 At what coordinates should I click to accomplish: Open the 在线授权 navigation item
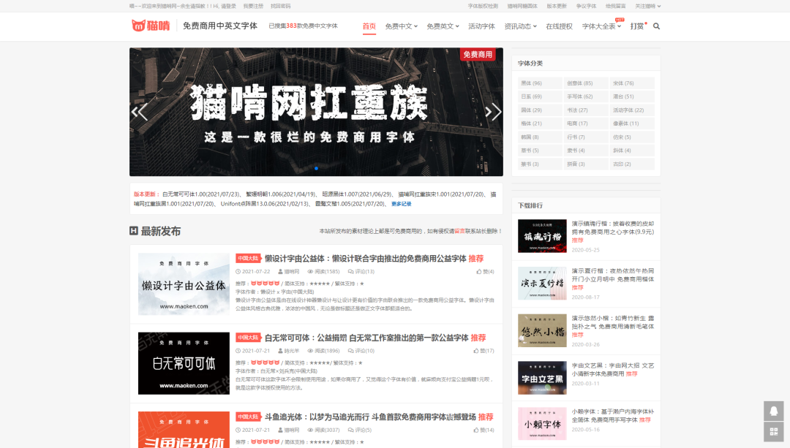click(x=560, y=26)
